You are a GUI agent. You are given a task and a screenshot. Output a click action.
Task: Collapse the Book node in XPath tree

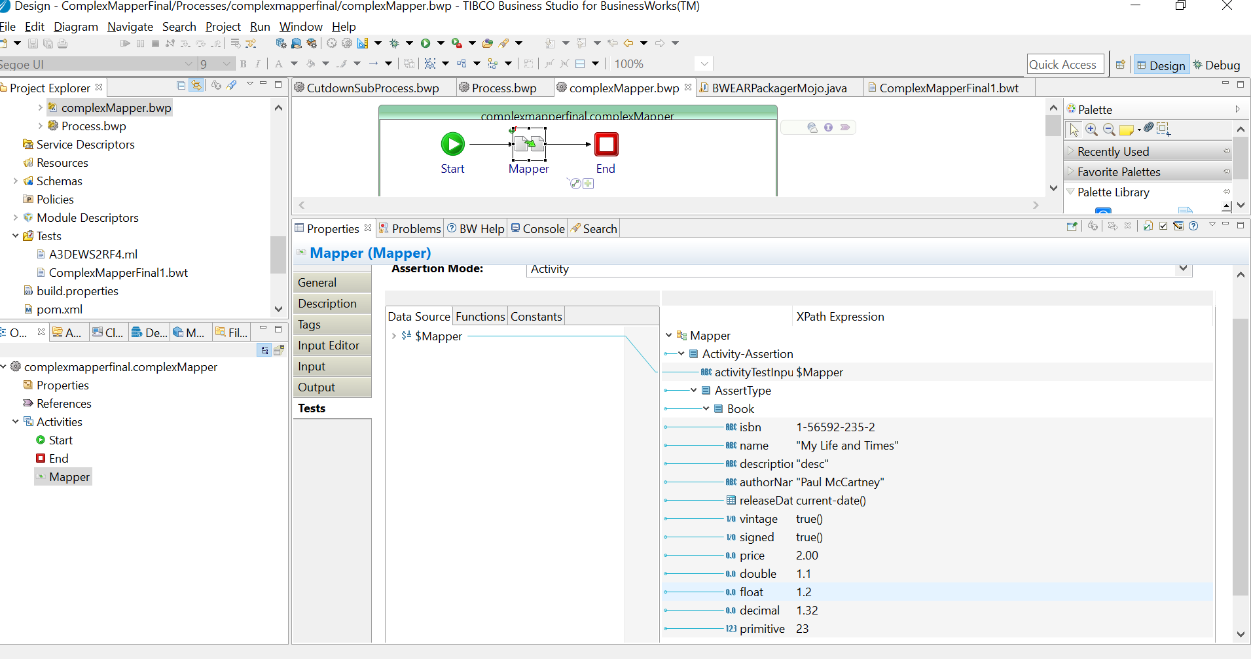click(x=706, y=409)
